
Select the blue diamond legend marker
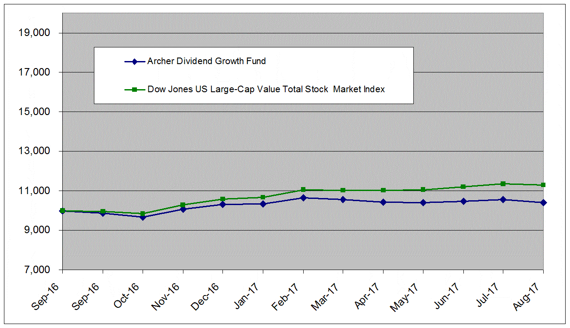point(135,61)
